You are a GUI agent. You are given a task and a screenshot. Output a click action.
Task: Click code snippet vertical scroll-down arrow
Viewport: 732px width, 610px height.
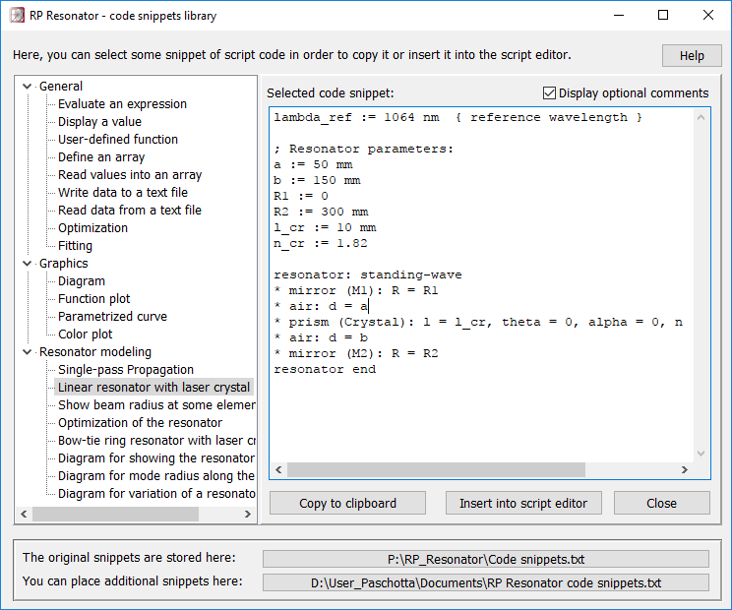coord(701,454)
